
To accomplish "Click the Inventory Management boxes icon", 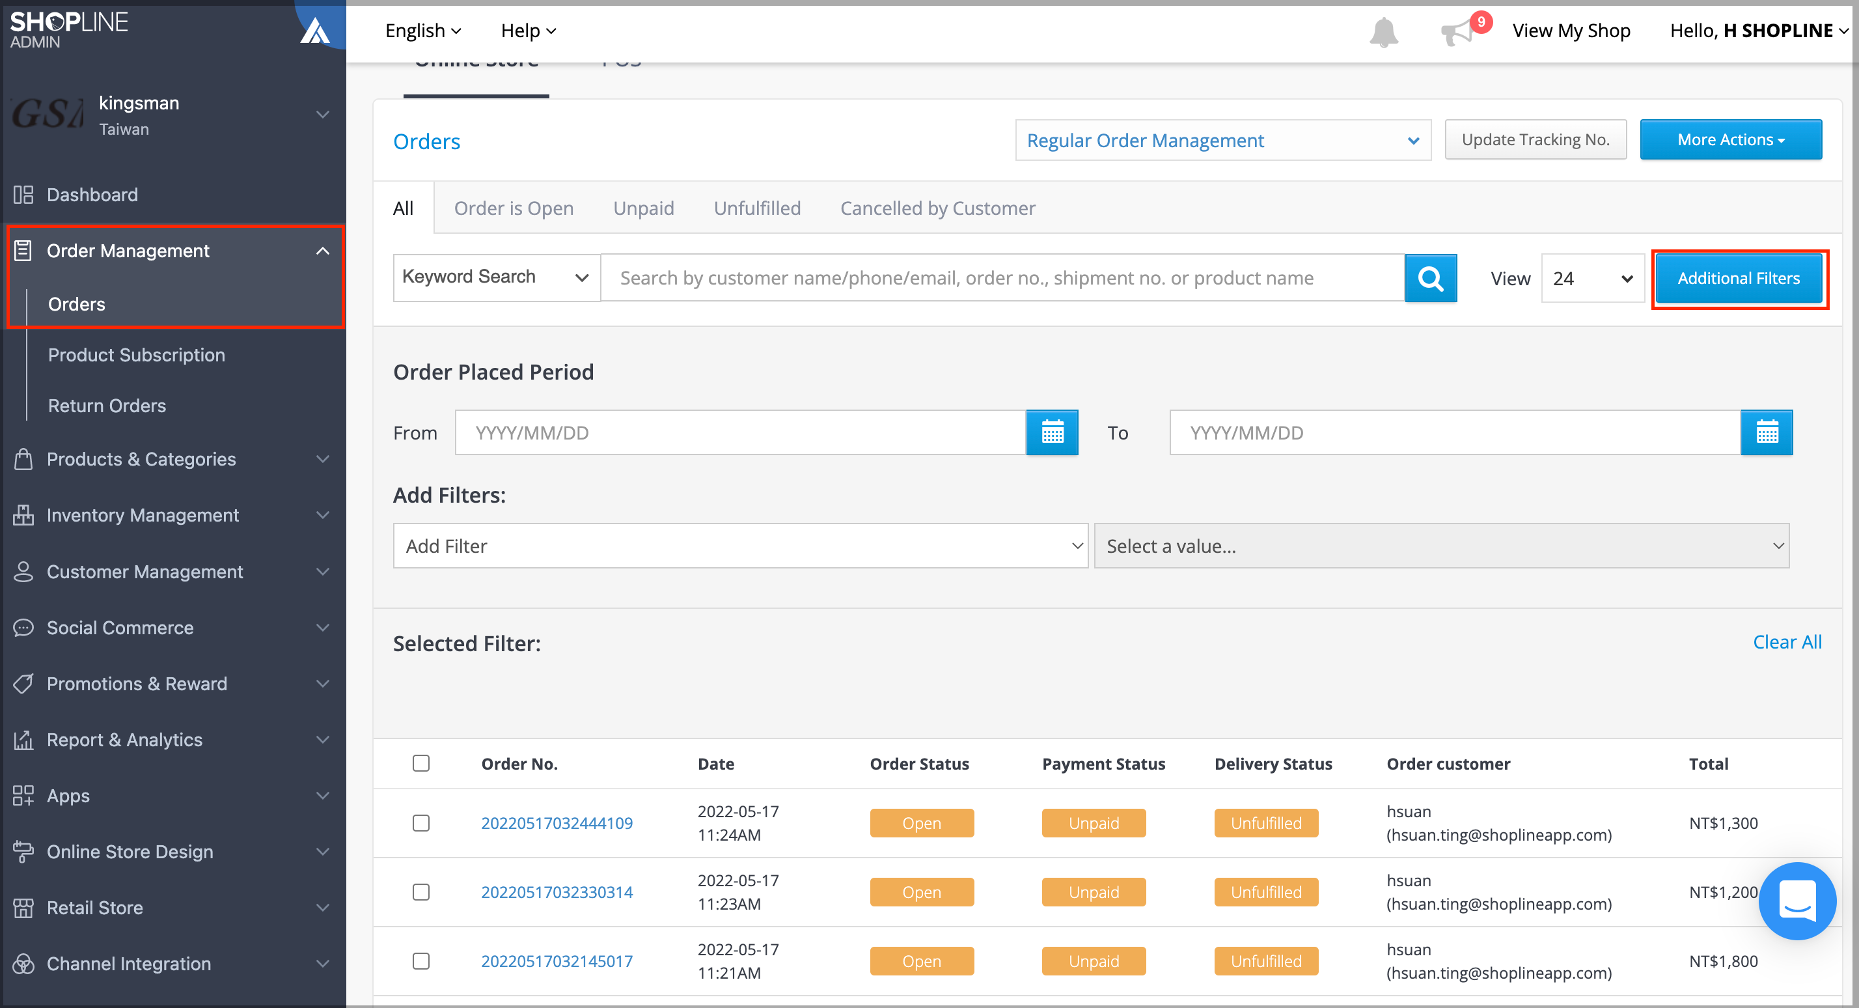I will [23, 515].
